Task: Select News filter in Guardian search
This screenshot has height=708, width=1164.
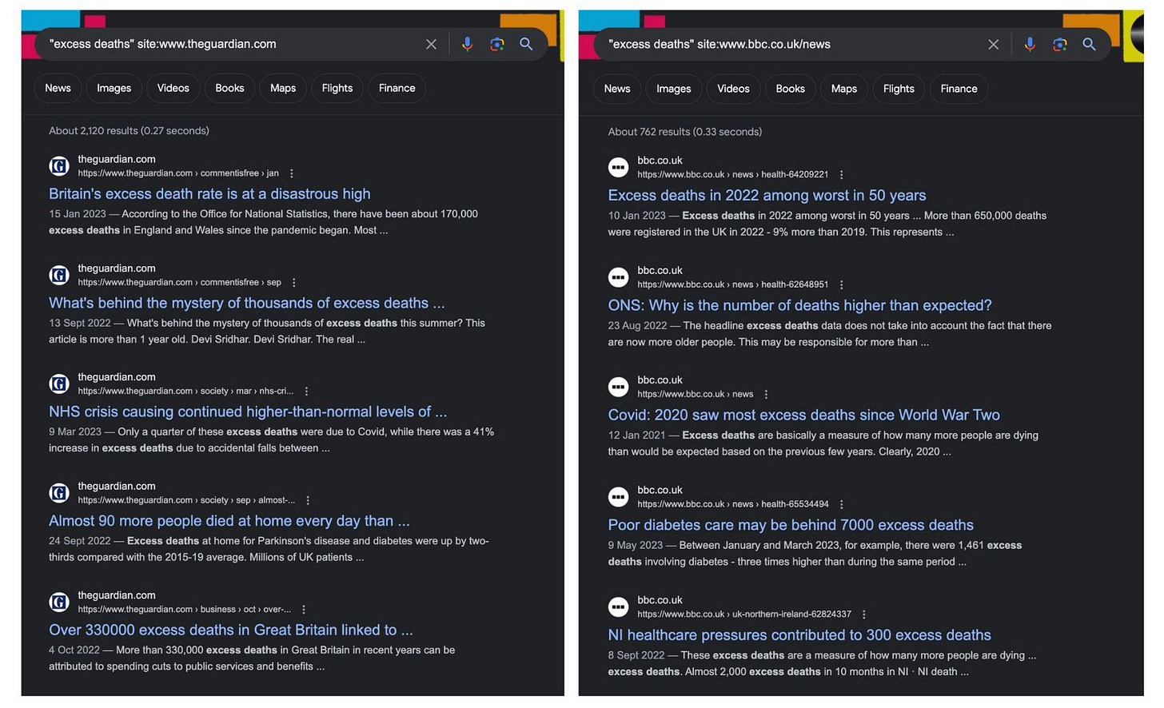Action: [58, 88]
